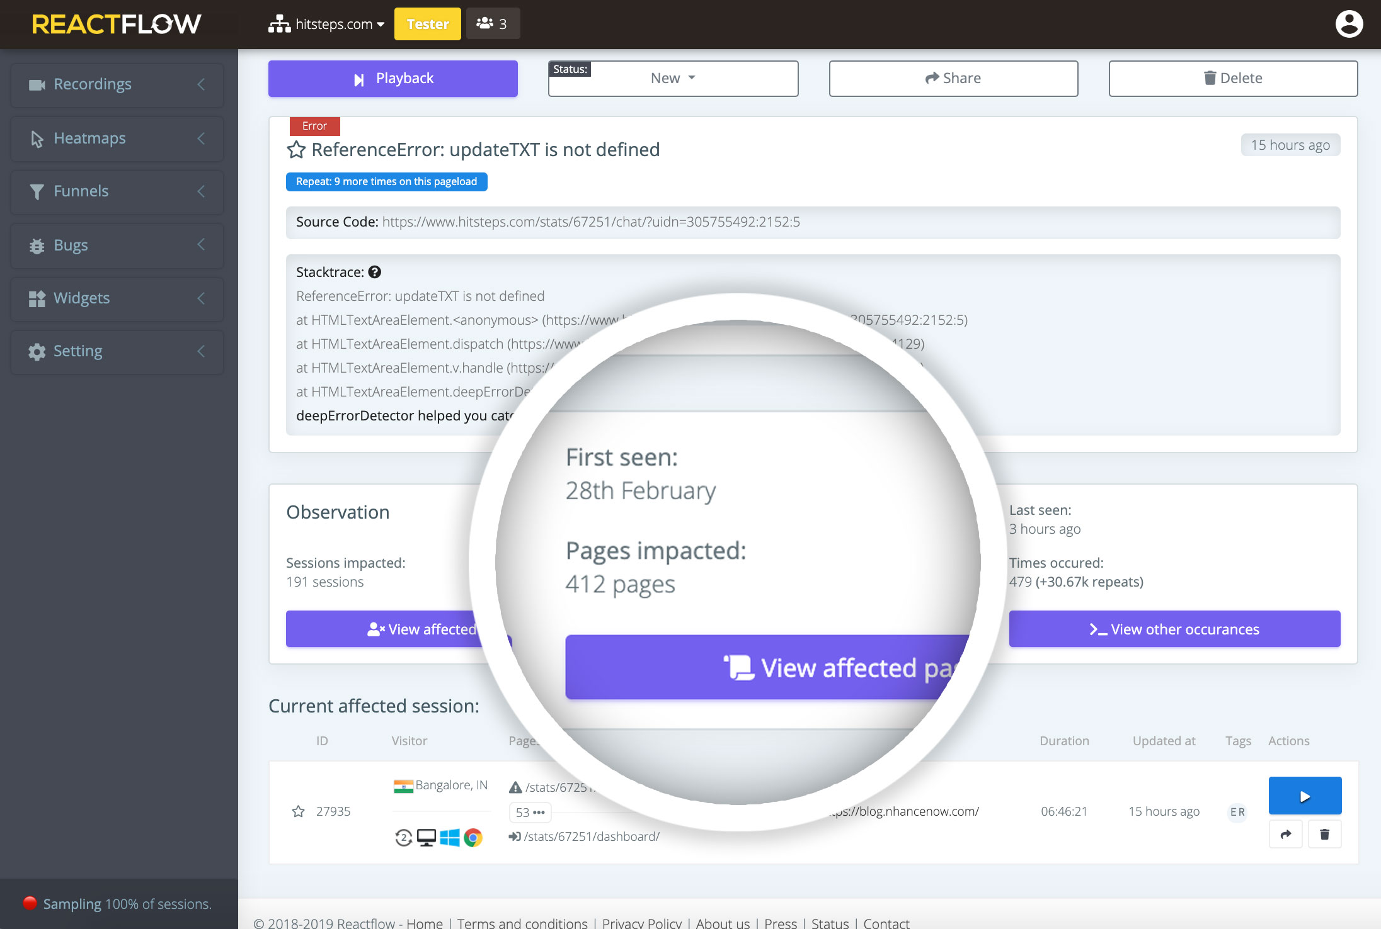Click the Delete button

point(1233,79)
